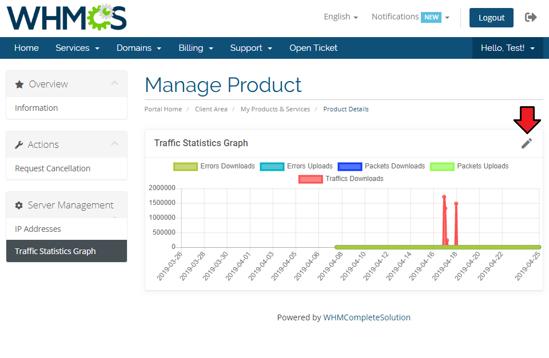
Task: Navigate to My Products & Services breadcrumb
Action: click(275, 108)
